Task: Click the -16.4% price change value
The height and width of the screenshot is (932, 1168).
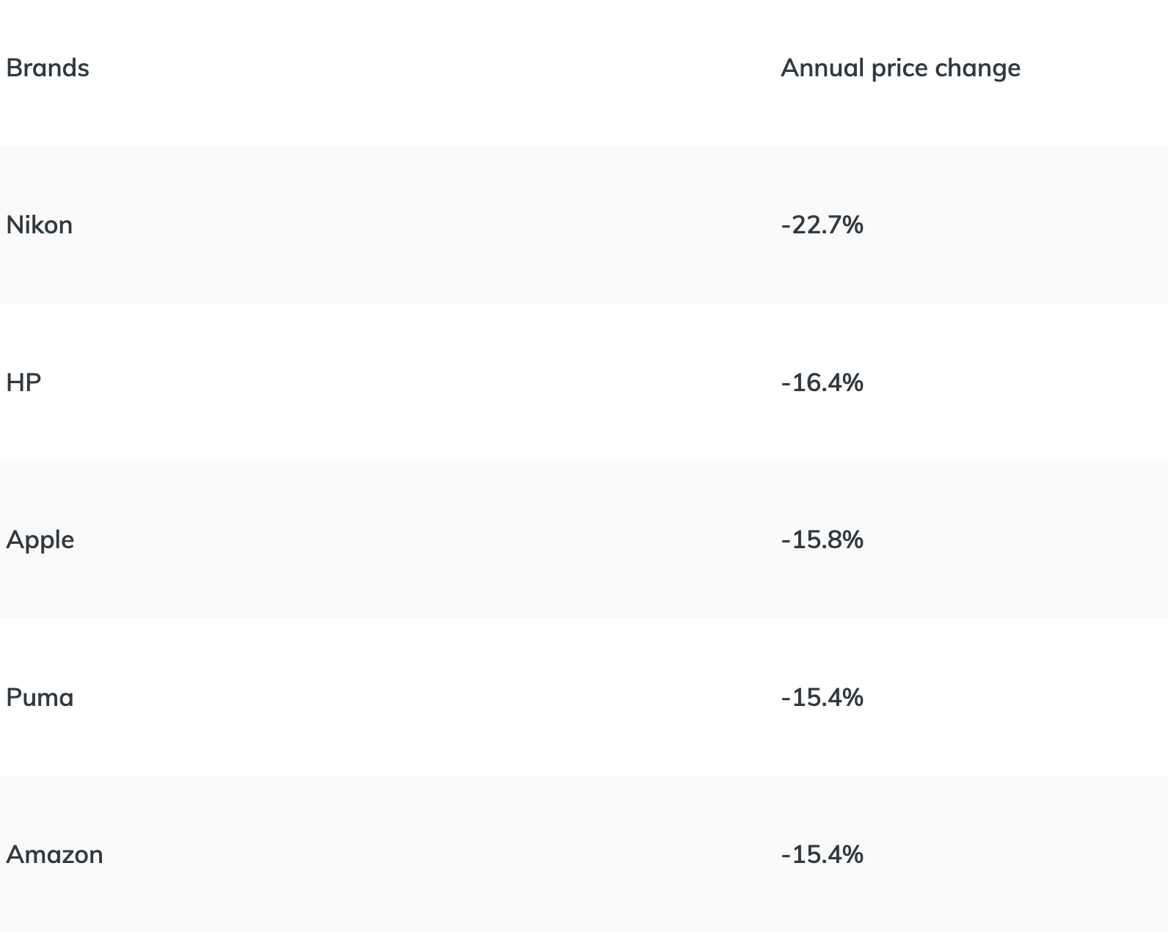Action: pyautogui.click(x=822, y=382)
